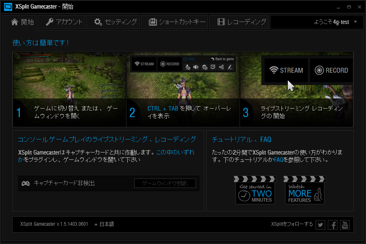
Task: Maximize the XSplit Gamecaster window
Action: (349, 7)
